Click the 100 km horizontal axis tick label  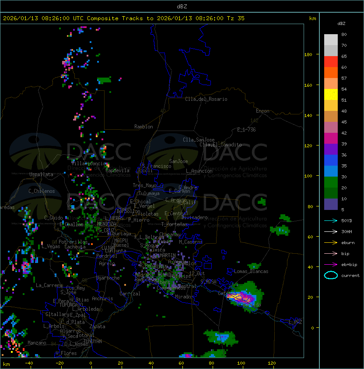coord(241,363)
